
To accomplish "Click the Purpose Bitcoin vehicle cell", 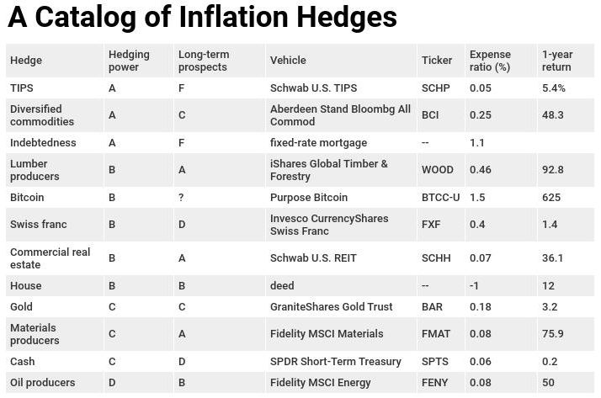I will pos(309,198).
